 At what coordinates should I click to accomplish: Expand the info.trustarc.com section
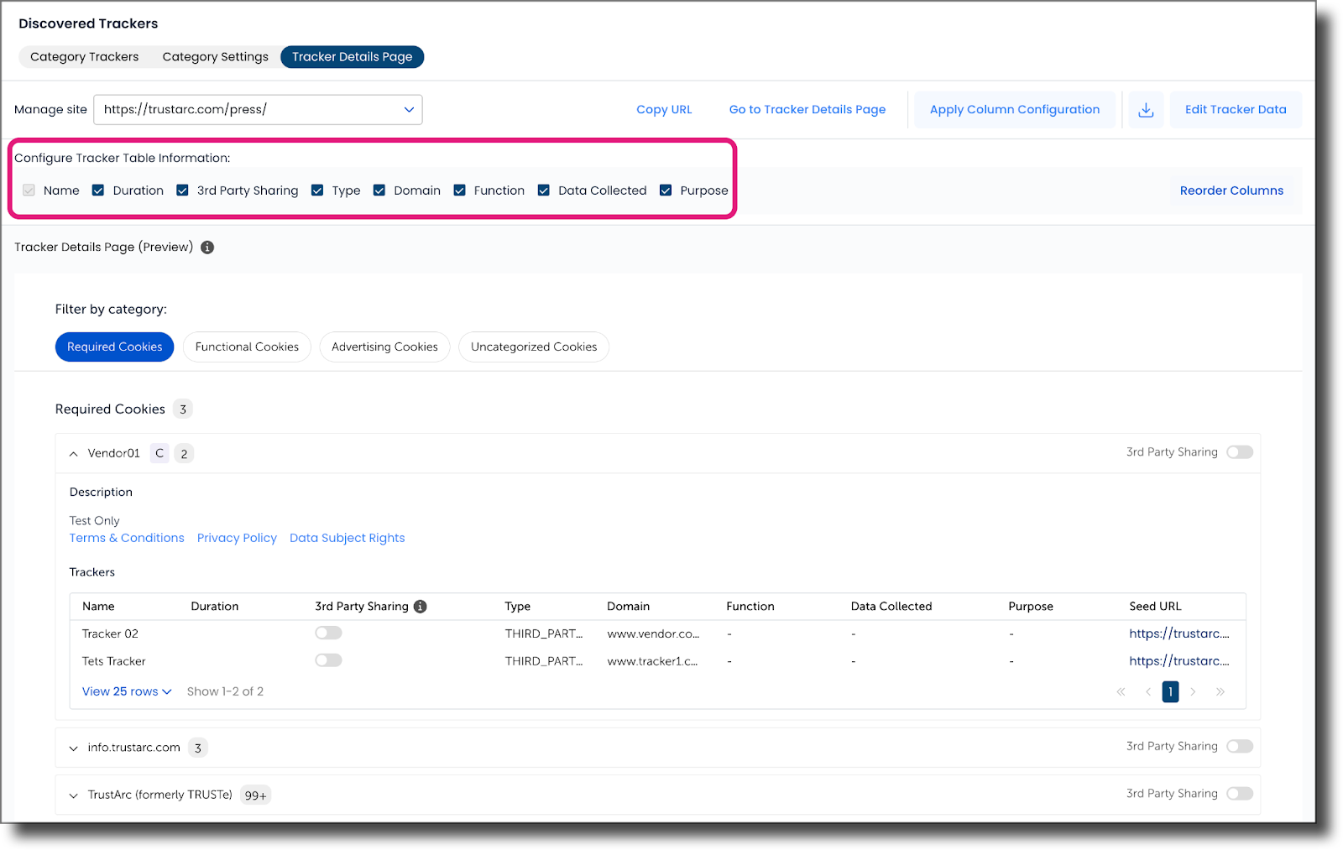click(x=73, y=747)
